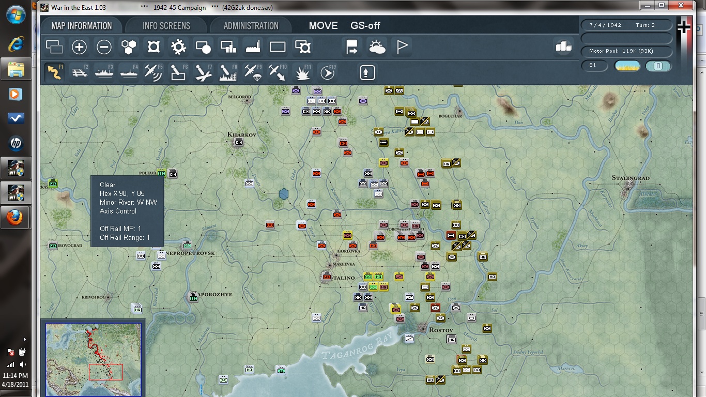Switch to the INFO SCREENS tab
The image size is (706, 397).
coord(166,26)
